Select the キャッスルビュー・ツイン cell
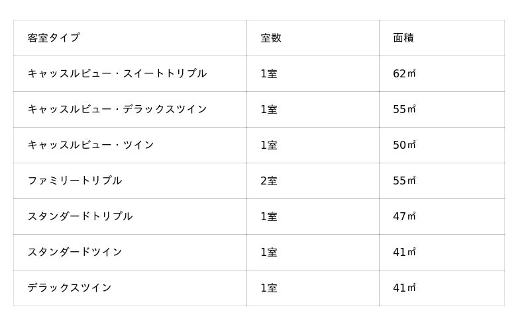 click(91, 145)
